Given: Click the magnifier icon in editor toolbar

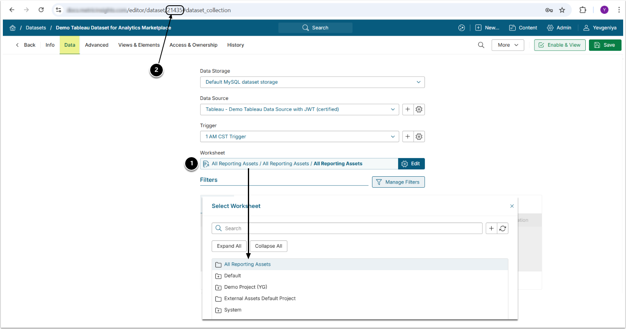Looking at the screenshot, I should tap(481, 45).
